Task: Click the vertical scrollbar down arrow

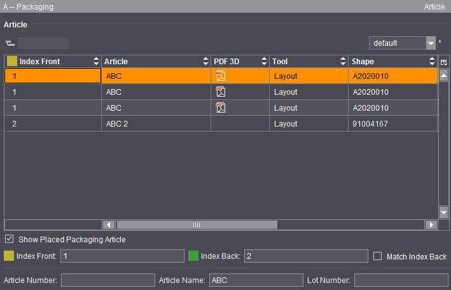Action: 443,212
